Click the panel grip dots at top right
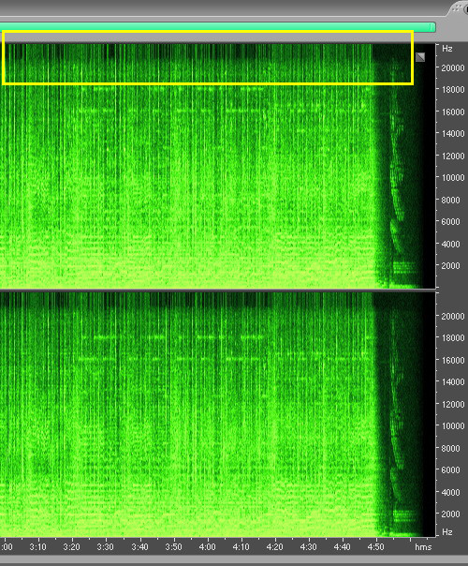 [457, 7]
